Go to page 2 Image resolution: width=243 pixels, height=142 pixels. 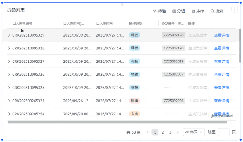[163, 132]
